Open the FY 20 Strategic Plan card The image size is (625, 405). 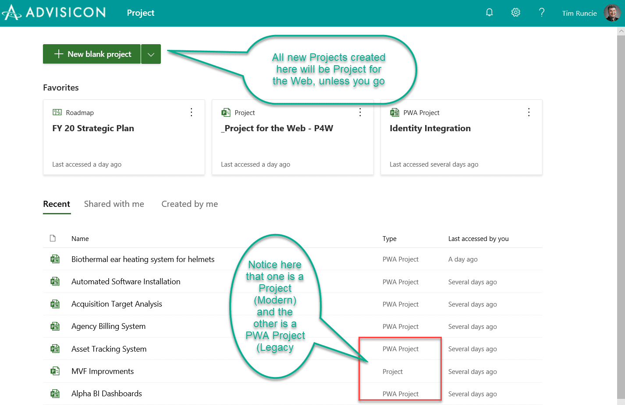tap(124, 137)
